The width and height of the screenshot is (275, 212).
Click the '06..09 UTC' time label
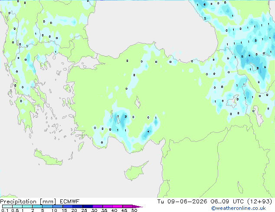(x=227, y=202)
